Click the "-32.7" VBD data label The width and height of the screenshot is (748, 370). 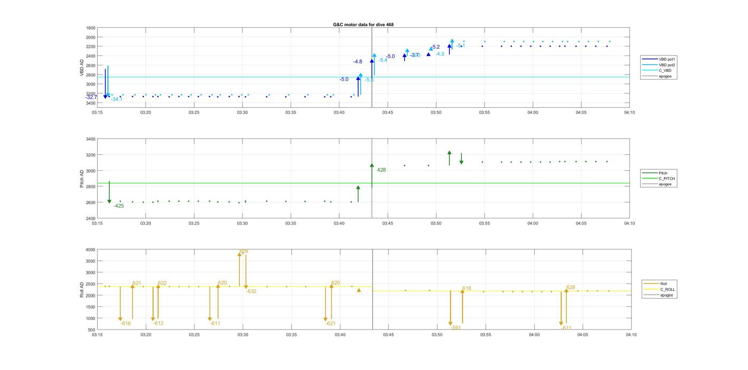tap(91, 97)
